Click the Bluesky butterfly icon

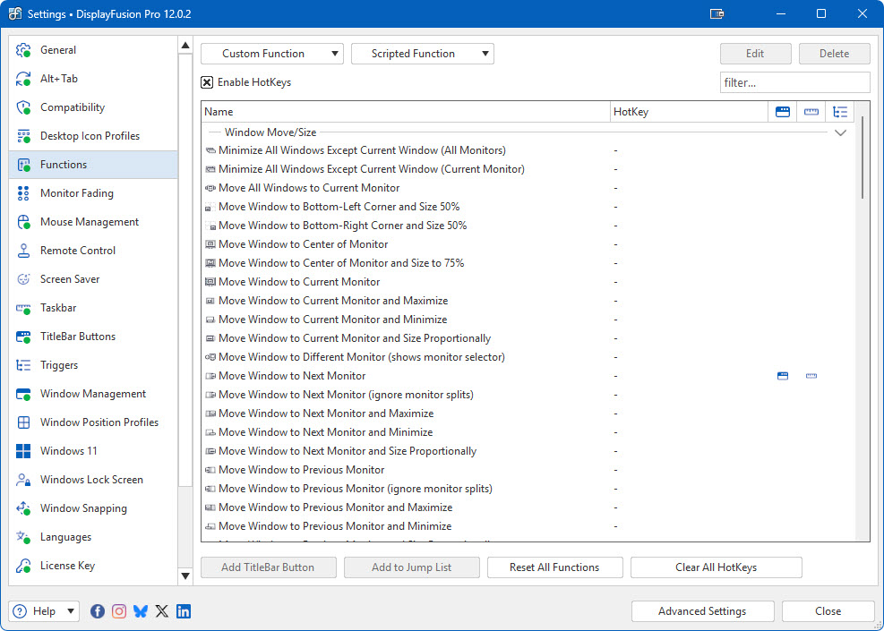(141, 611)
